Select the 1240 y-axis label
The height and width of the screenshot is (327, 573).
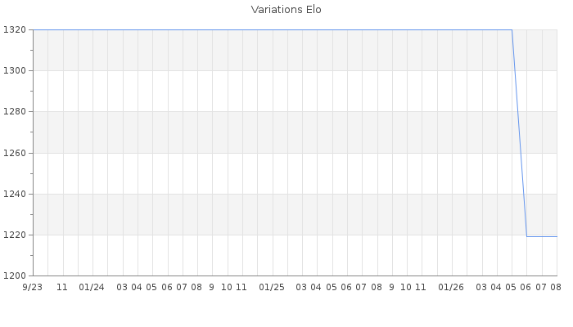point(15,194)
